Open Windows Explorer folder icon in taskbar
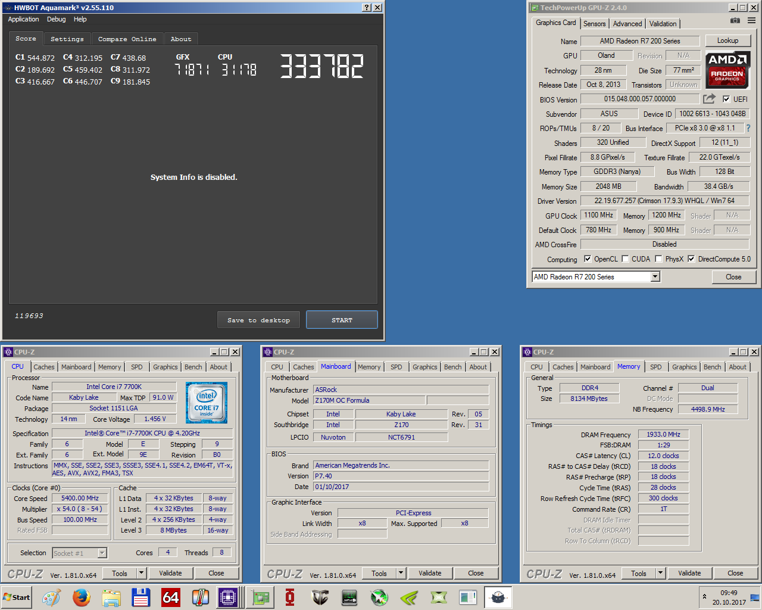Screen dimensions: 762x610 [111, 597]
